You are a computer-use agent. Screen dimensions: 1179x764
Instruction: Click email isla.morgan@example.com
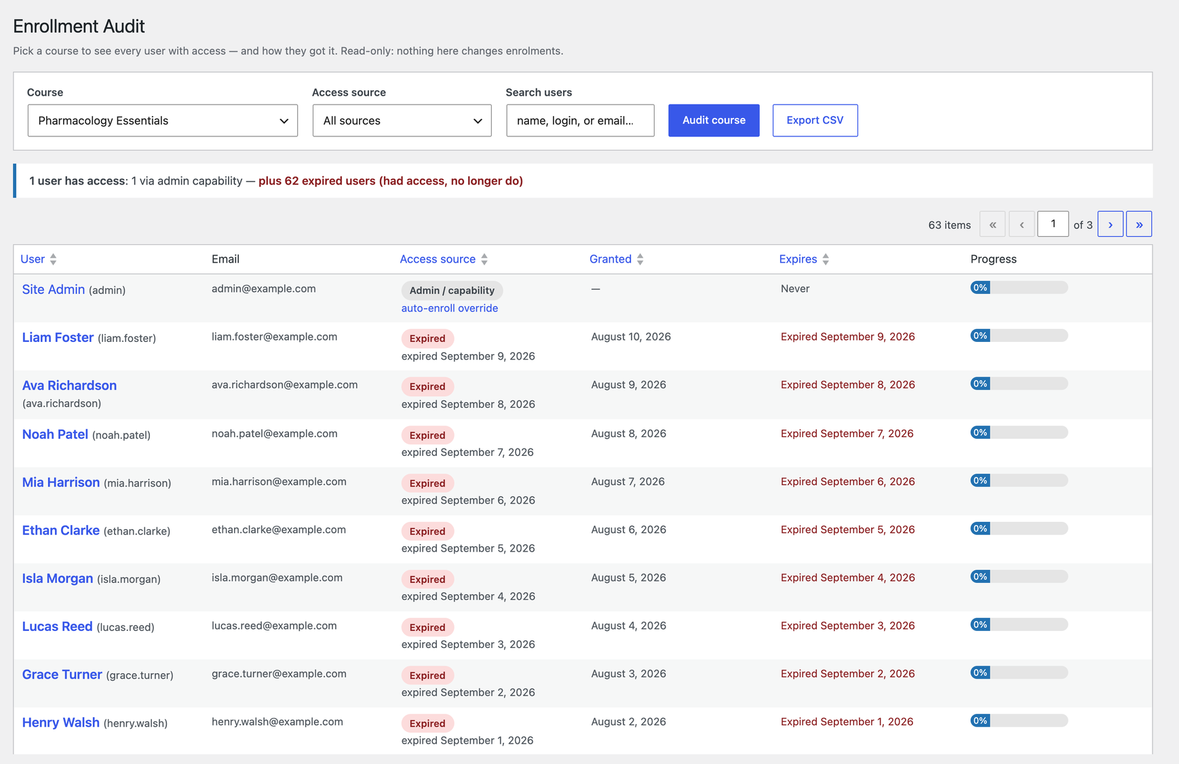pos(277,577)
